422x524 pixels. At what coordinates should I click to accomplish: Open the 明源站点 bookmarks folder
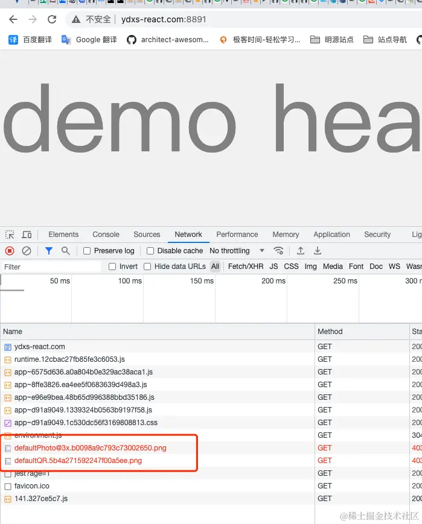(331, 40)
